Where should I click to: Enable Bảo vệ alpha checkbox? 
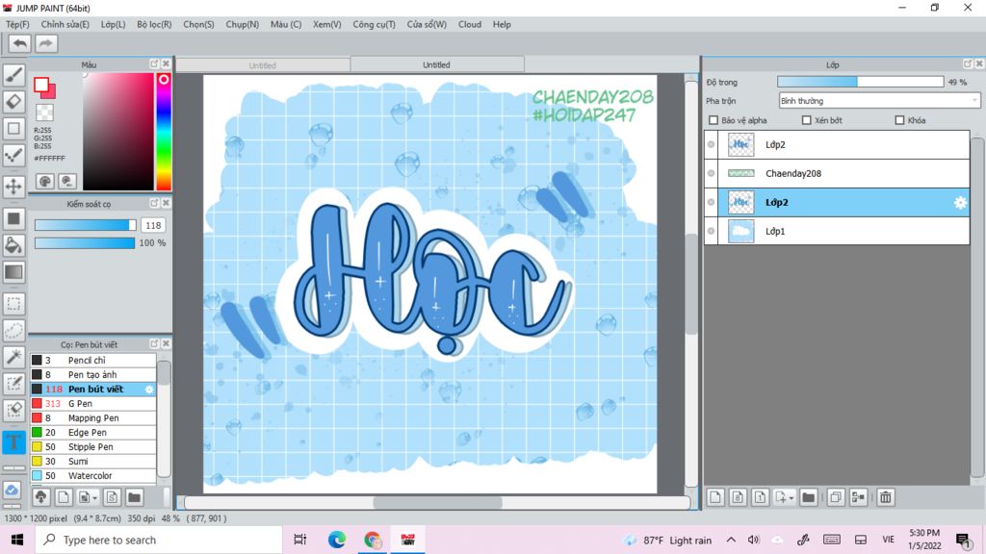click(x=714, y=120)
